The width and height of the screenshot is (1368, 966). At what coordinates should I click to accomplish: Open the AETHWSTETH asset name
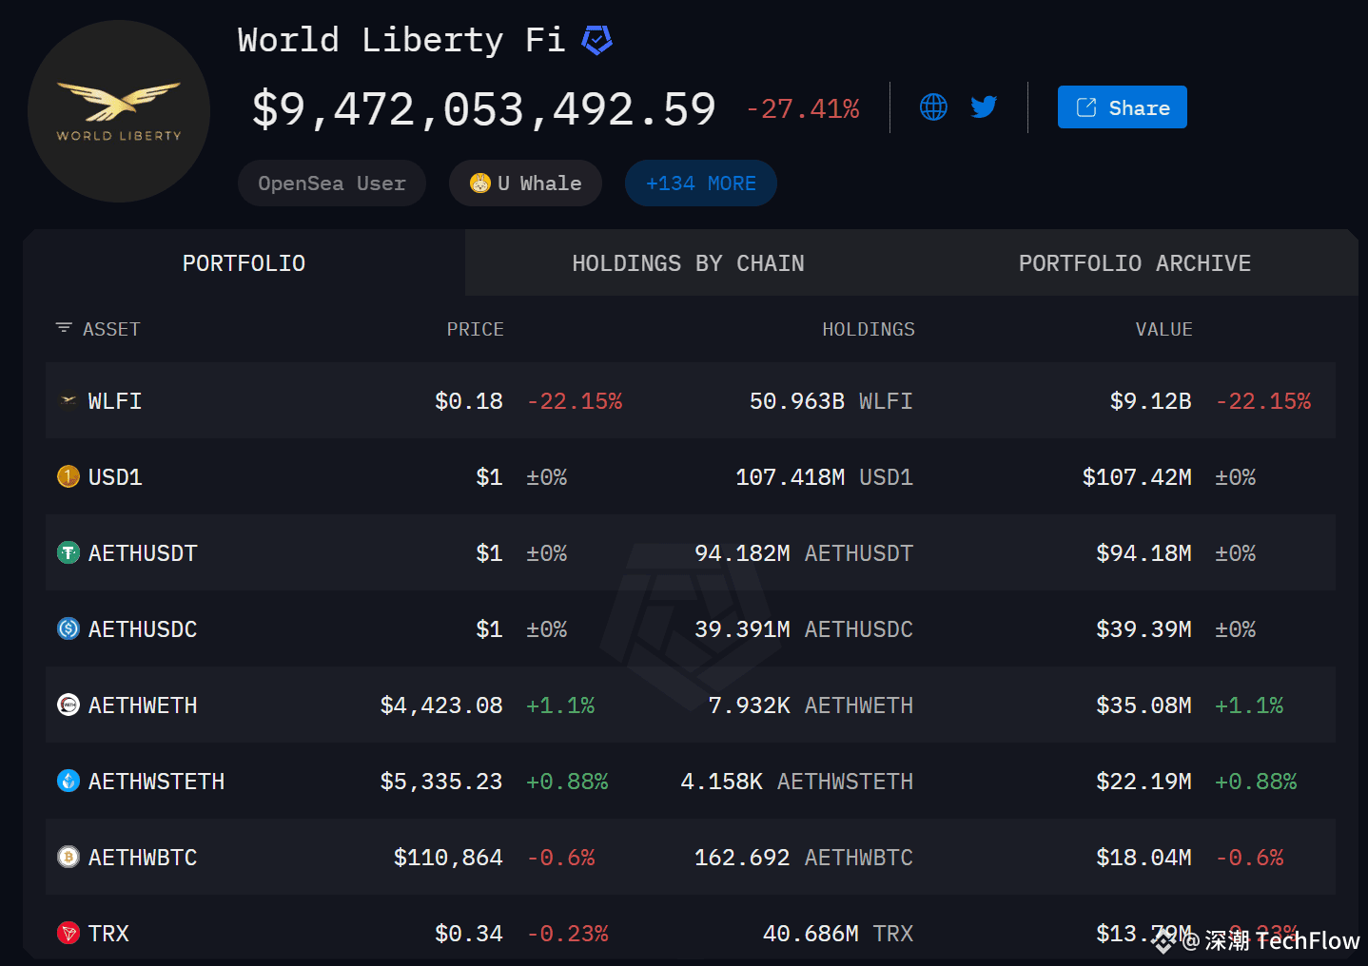pos(157,782)
